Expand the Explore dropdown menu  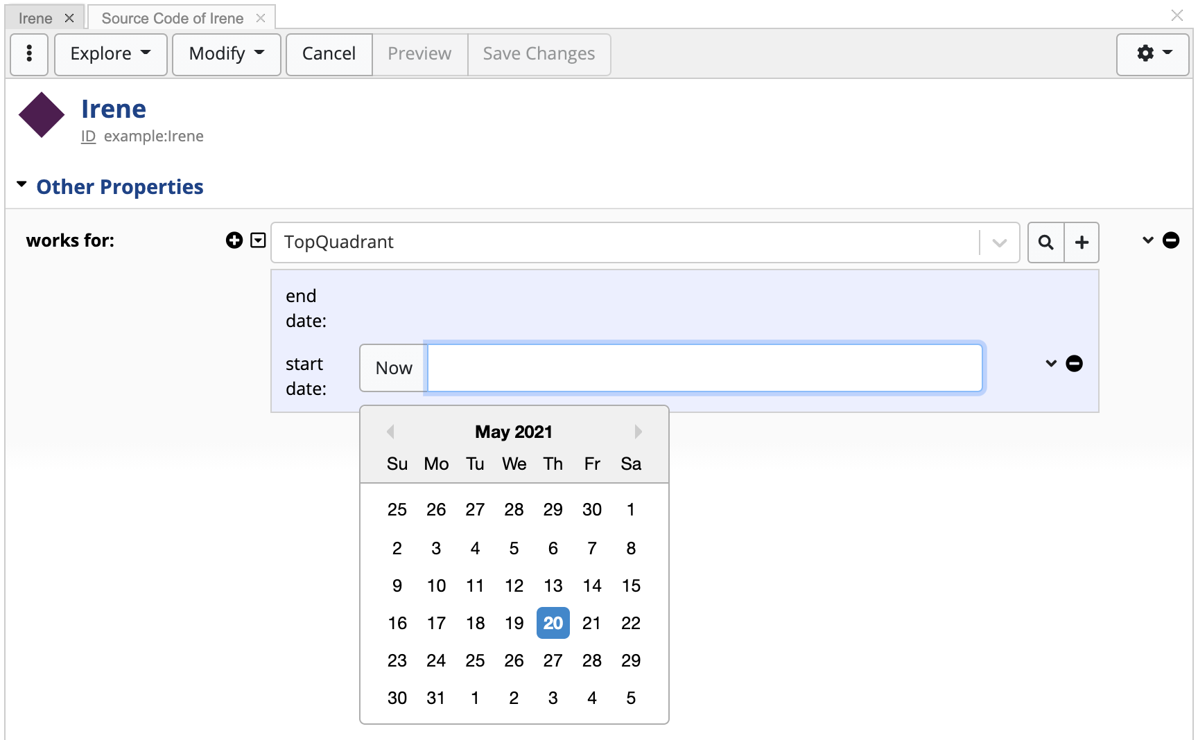pos(110,54)
